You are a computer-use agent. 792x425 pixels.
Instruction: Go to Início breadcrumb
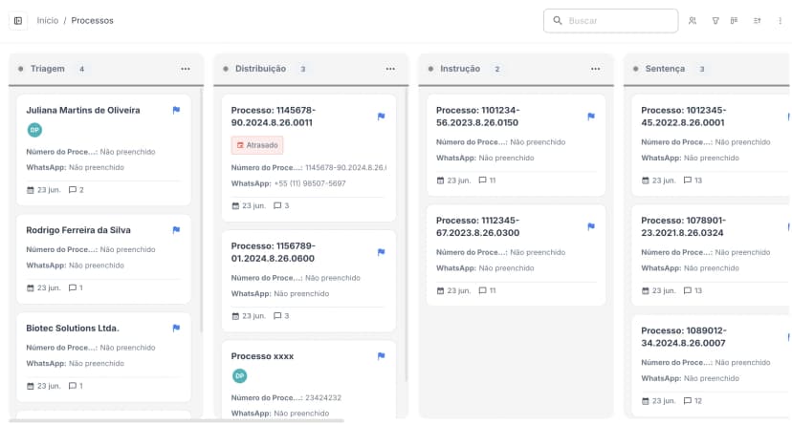point(48,21)
